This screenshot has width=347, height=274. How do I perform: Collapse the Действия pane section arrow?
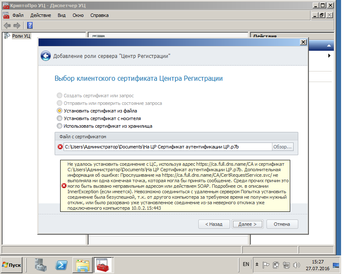pos(329,46)
